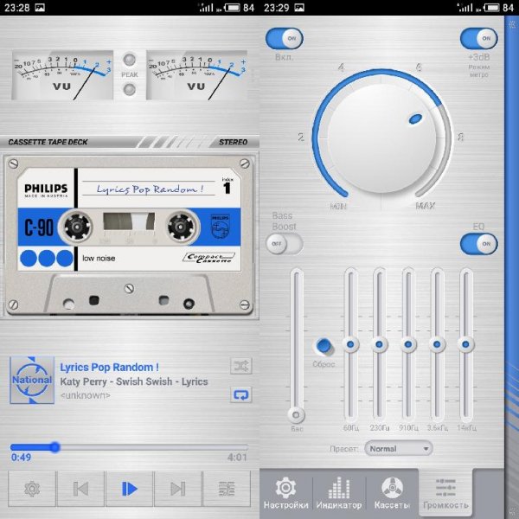Tap the National album art thumbnail
This screenshot has width=519, height=519.
pyautogui.click(x=32, y=380)
